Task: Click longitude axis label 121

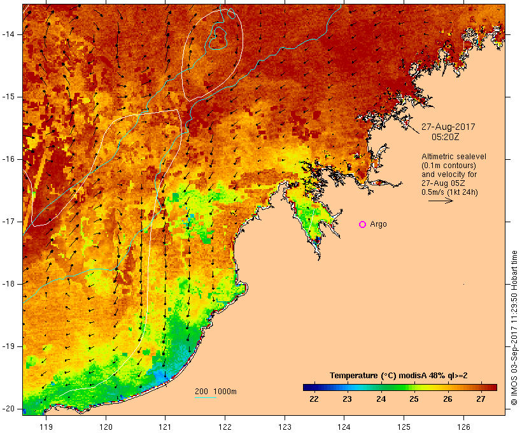Action: coord(165,427)
